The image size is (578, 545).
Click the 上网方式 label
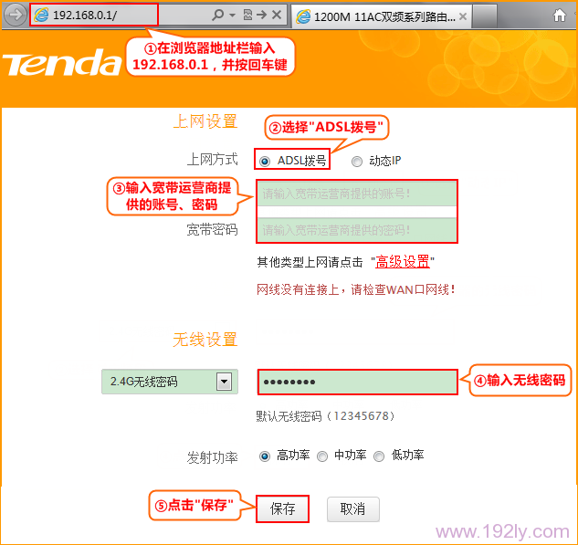tap(212, 159)
